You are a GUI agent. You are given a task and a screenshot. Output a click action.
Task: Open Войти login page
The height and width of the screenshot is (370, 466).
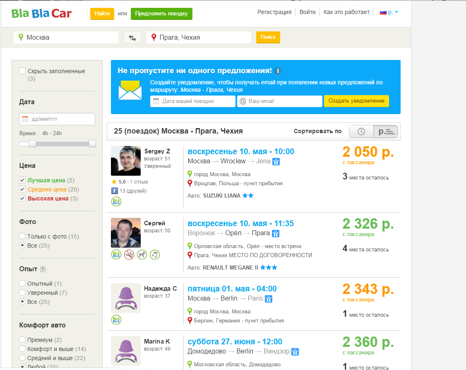point(307,12)
